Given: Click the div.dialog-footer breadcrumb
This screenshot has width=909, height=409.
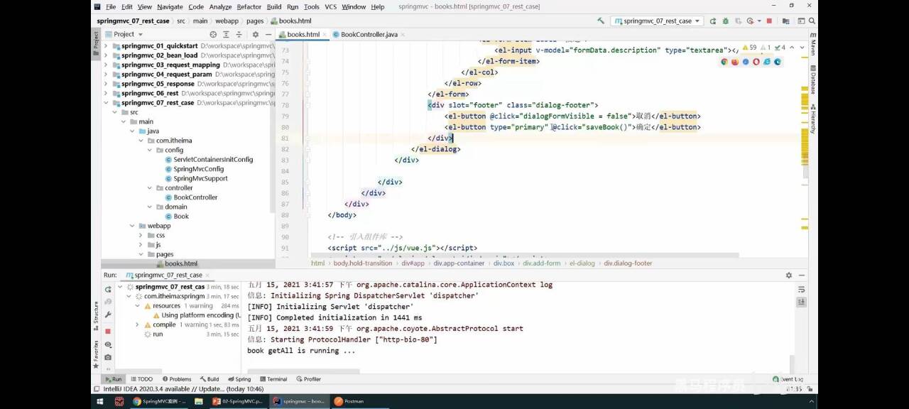Looking at the screenshot, I should point(628,263).
